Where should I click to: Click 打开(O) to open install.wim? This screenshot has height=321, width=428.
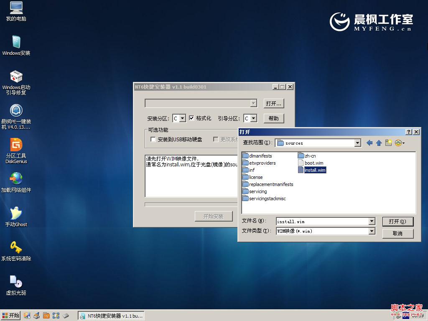coord(397,221)
